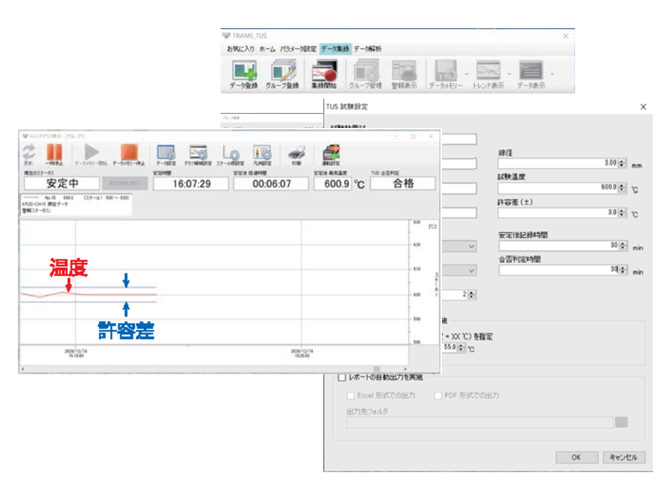Viewport: 668px width, 501px height.
Task: Tick the PDF 形式での出力 checkbox
Action: pyautogui.click(x=438, y=396)
